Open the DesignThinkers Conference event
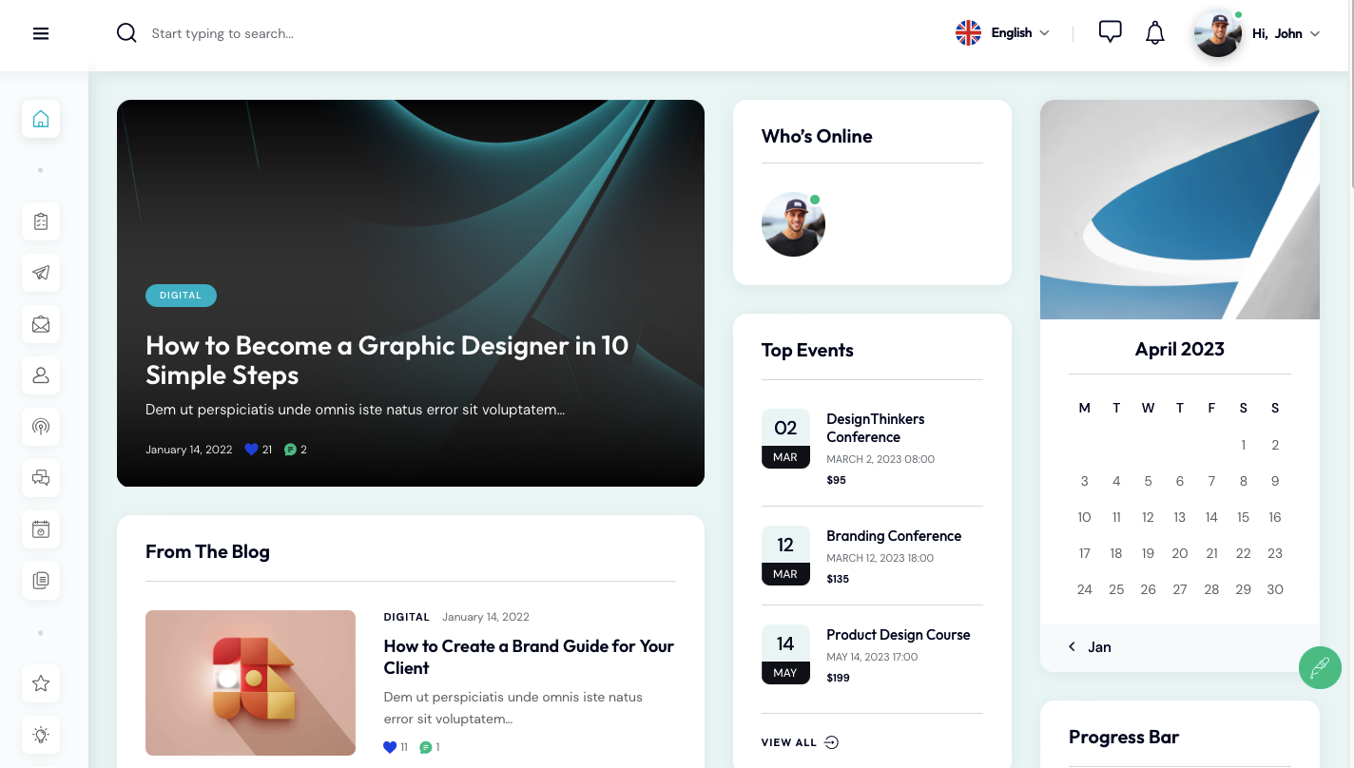Screen dimensions: 1354x768 (x=875, y=428)
